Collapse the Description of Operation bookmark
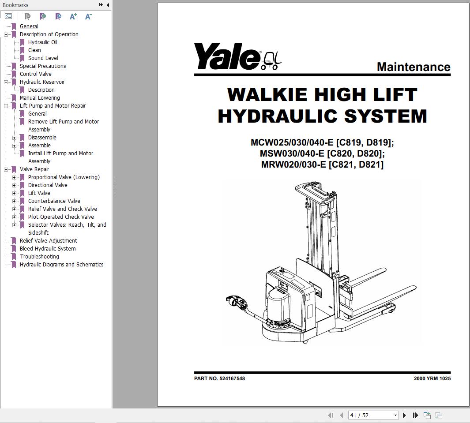 click(6, 34)
